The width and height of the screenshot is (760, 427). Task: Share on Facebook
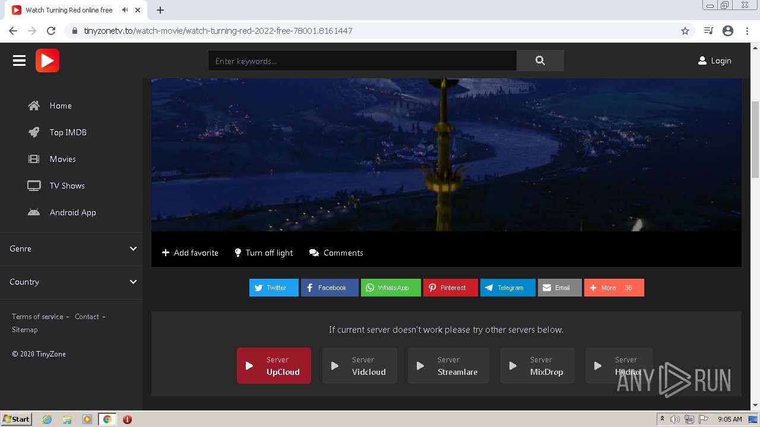pyautogui.click(x=330, y=288)
